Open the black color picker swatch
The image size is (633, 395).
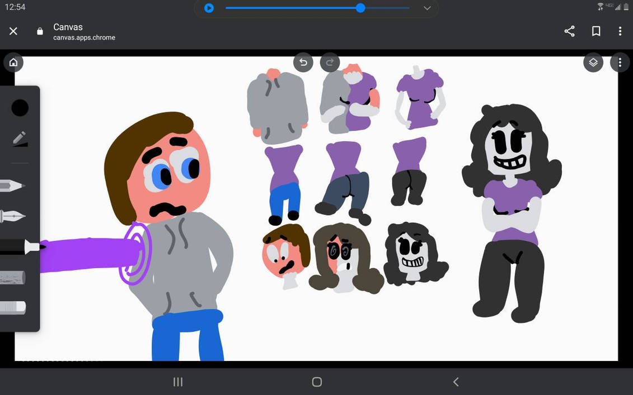(x=20, y=108)
